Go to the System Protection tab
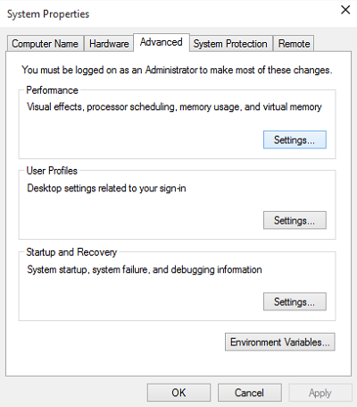357x407 pixels. (x=230, y=44)
